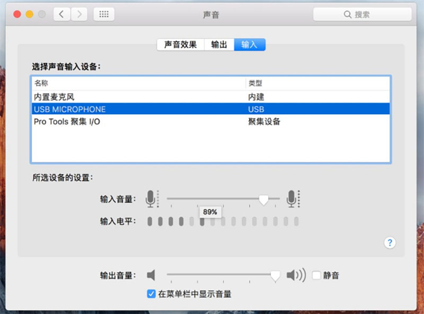Click the quiet speaker icon
This screenshot has width=424, height=314.
click(x=152, y=275)
